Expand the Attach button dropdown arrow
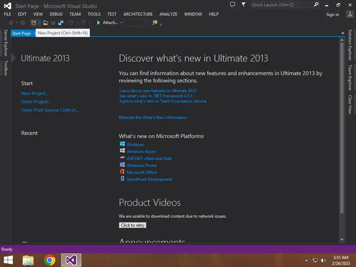 [x=121, y=23]
